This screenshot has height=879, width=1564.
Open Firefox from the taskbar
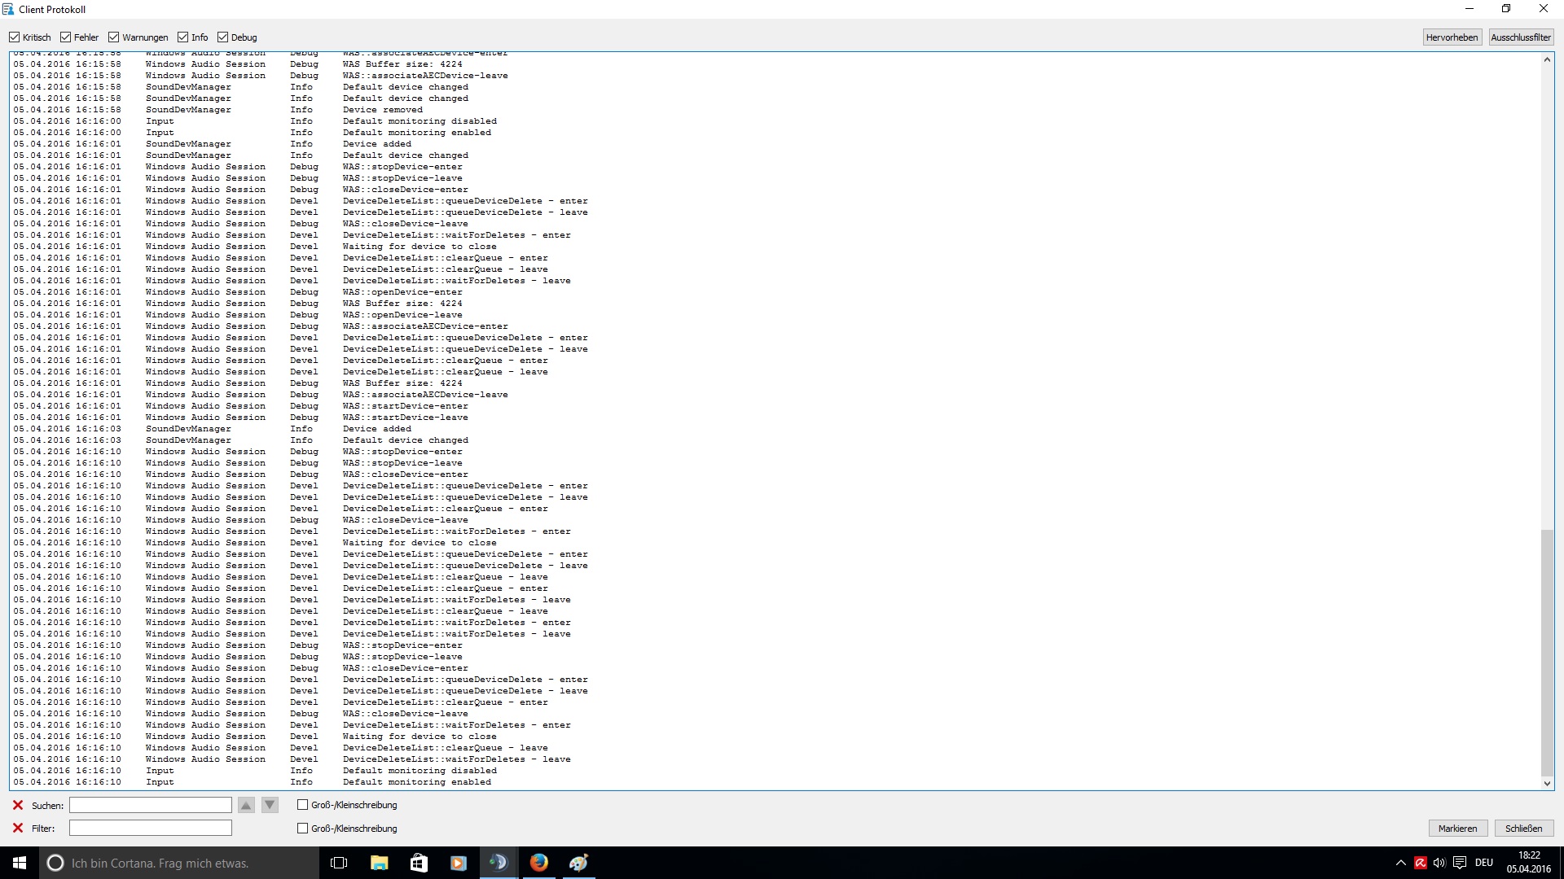pos(538,863)
